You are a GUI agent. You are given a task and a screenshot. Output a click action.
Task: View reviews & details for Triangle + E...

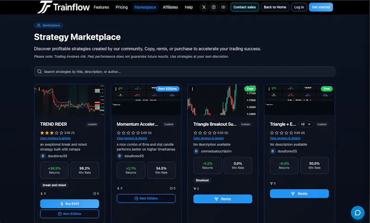(285, 138)
